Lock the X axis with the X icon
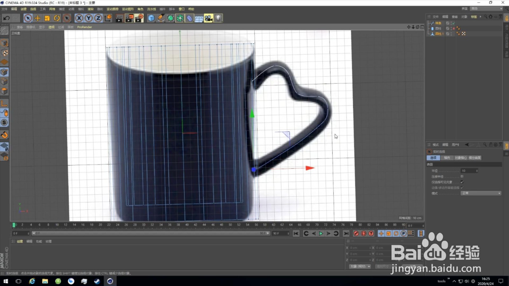This screenshot has width=509, height=286. coord(79,18)
